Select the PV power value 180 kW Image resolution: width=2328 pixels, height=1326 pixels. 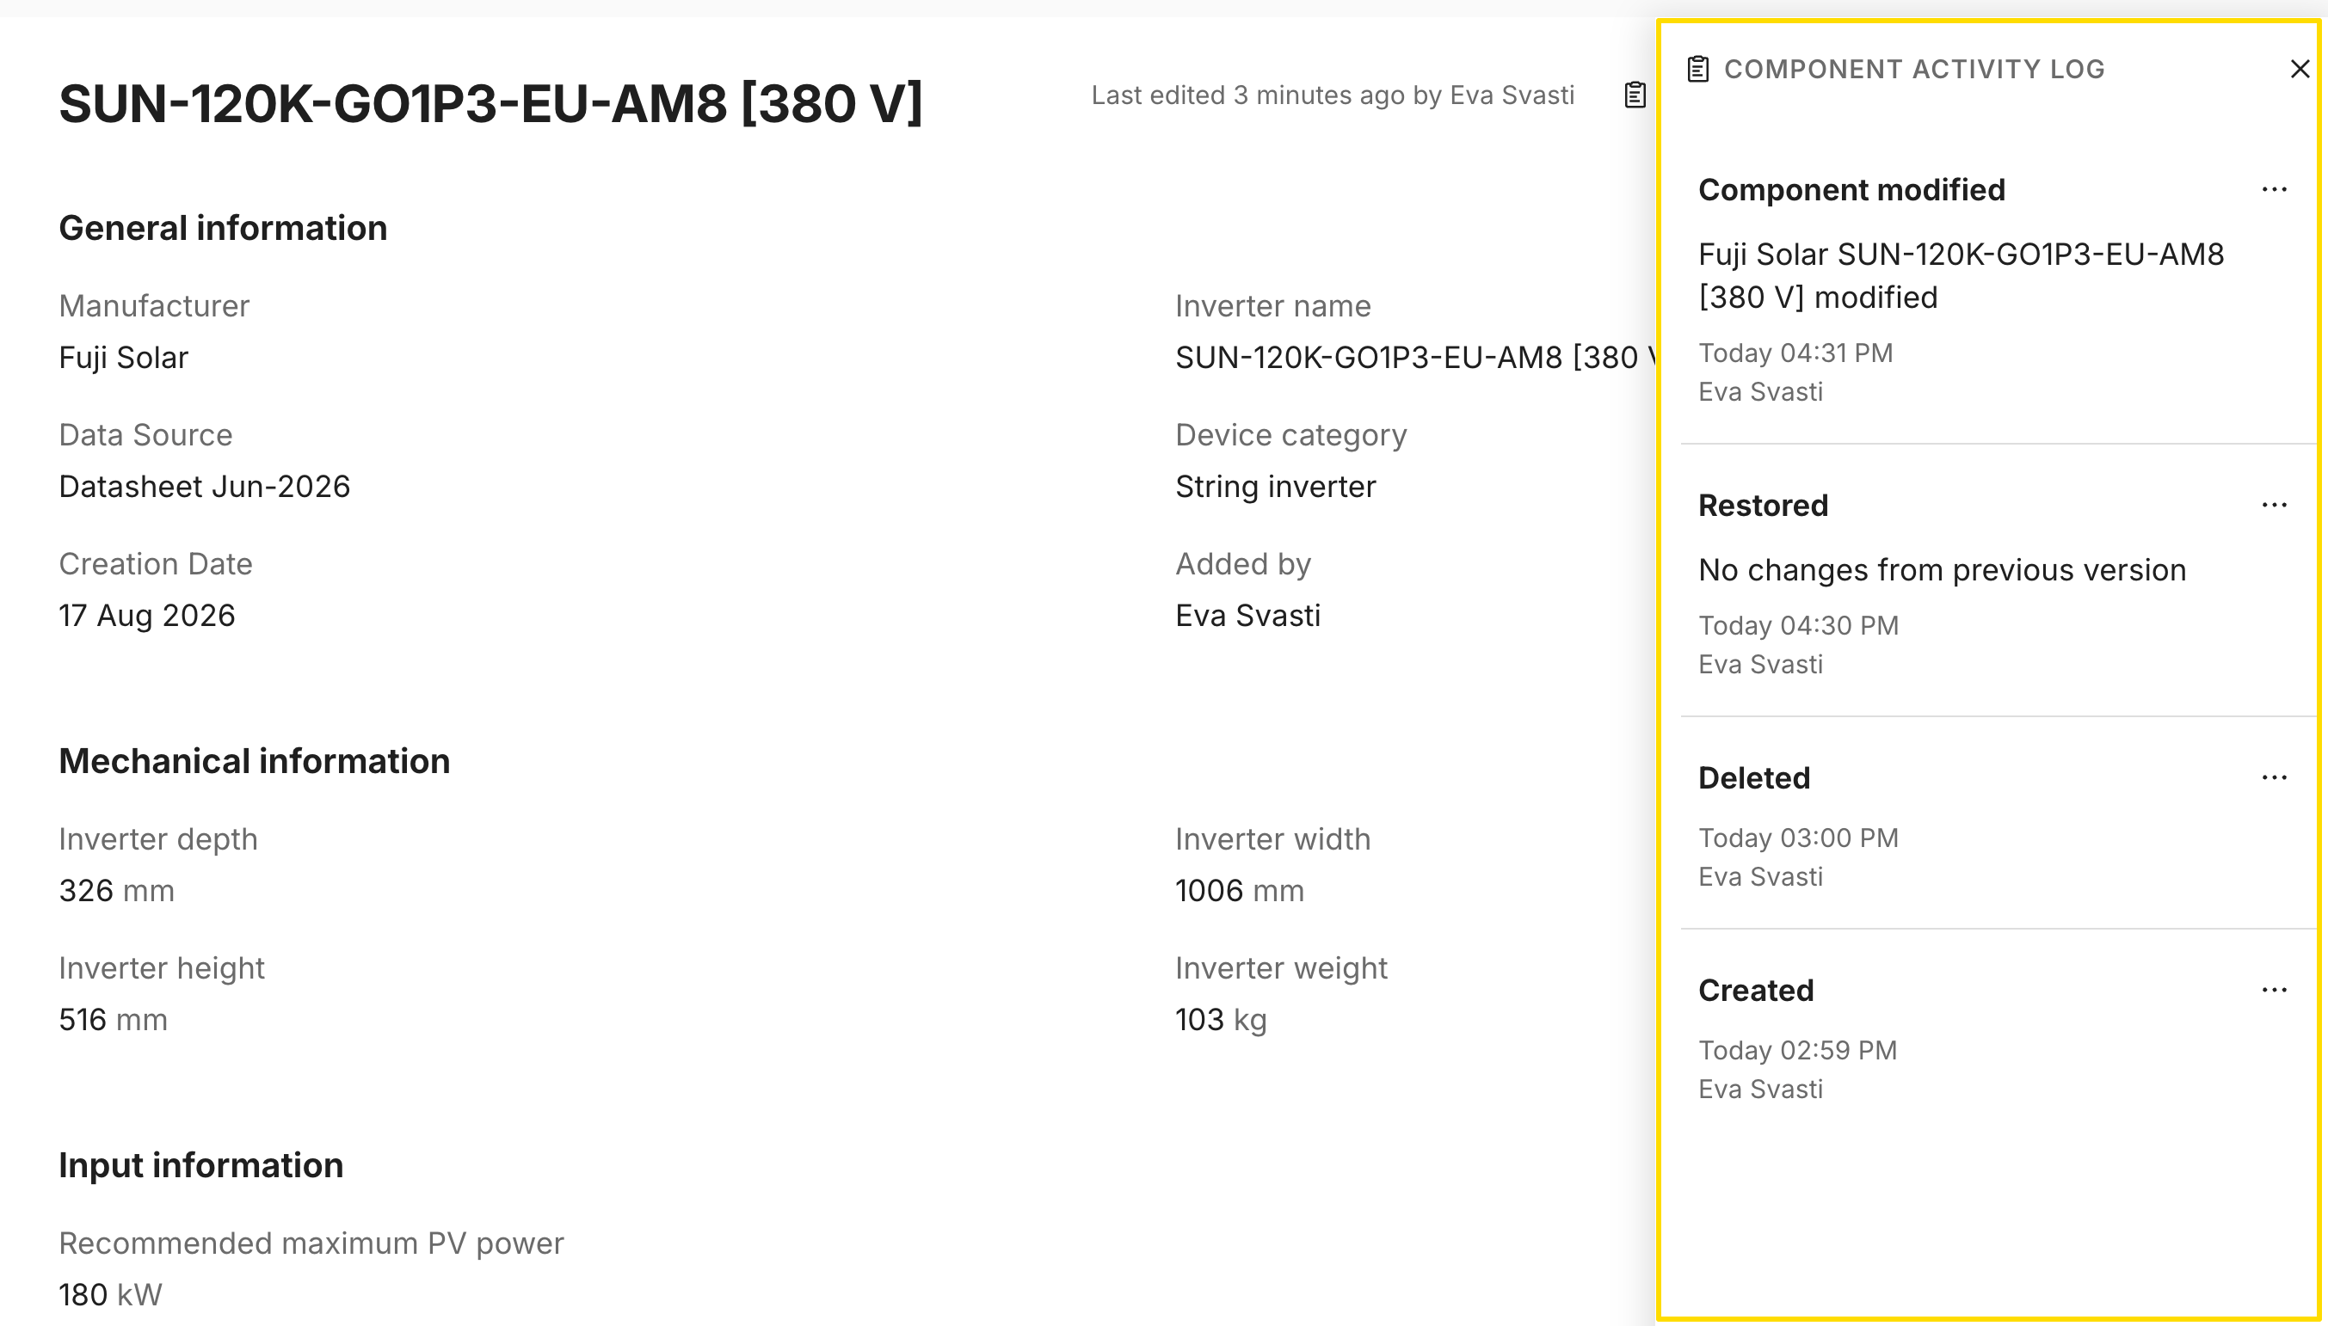click(110, 1296)
